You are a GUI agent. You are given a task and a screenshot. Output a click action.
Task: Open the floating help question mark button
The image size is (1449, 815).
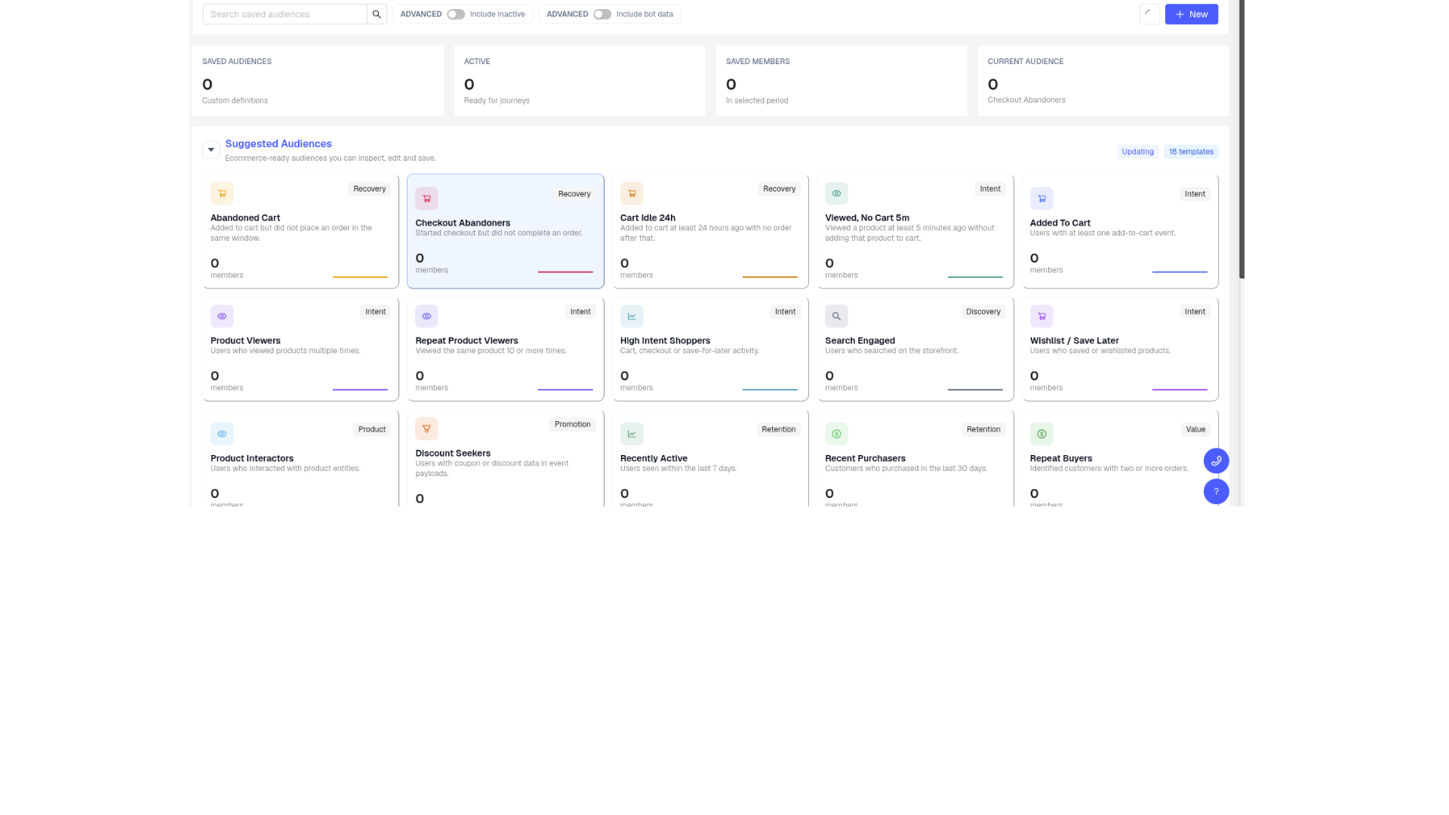point(1216,491)
